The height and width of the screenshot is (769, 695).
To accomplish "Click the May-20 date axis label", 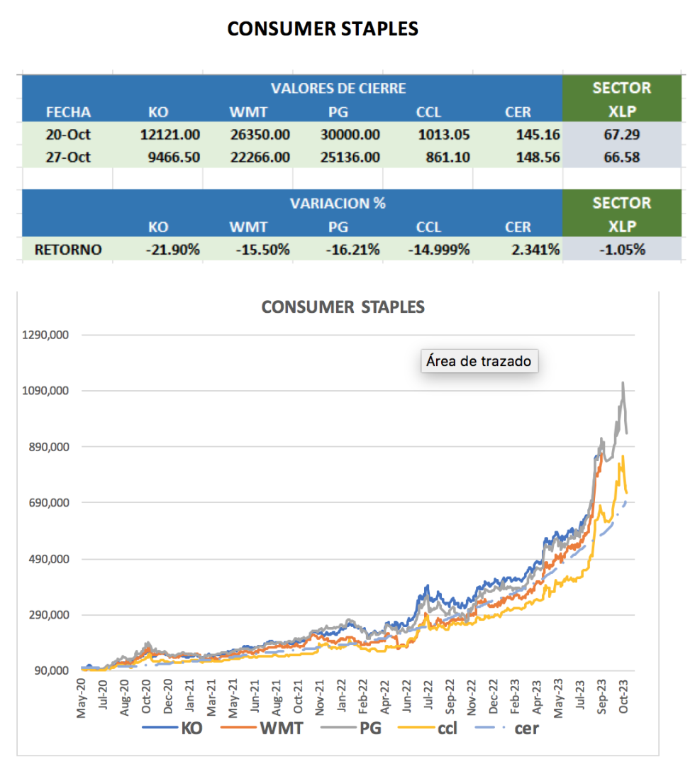I will click(82, 698).
